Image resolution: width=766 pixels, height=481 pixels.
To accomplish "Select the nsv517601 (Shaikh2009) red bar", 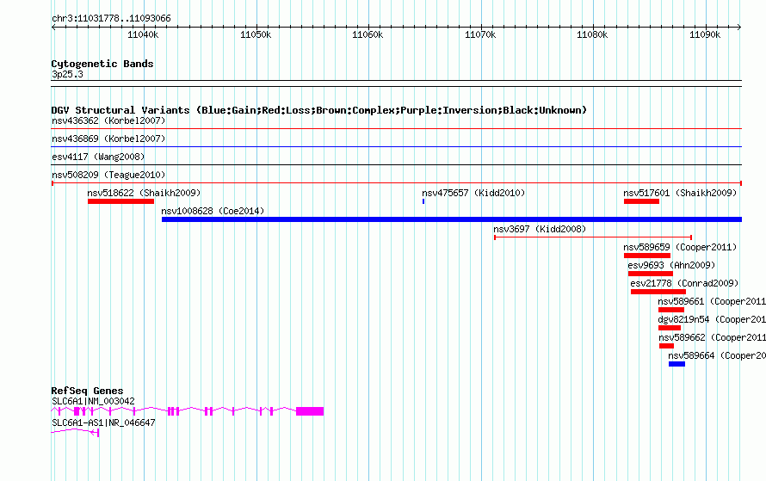I will point(641,201).
